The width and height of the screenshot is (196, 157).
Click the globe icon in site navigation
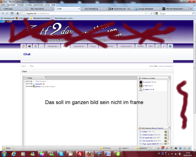click(x=170, y=46)
